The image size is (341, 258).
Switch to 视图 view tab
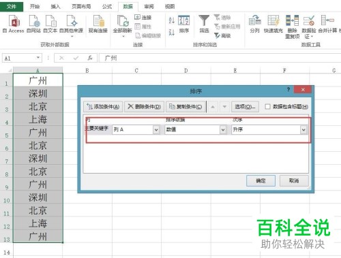(x=170, y=7)
